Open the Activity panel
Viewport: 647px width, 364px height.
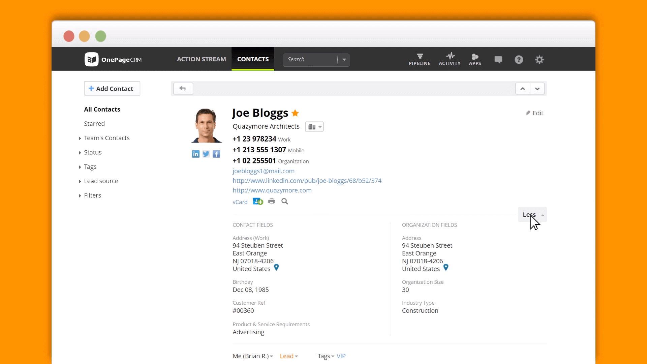click(449, 59)
